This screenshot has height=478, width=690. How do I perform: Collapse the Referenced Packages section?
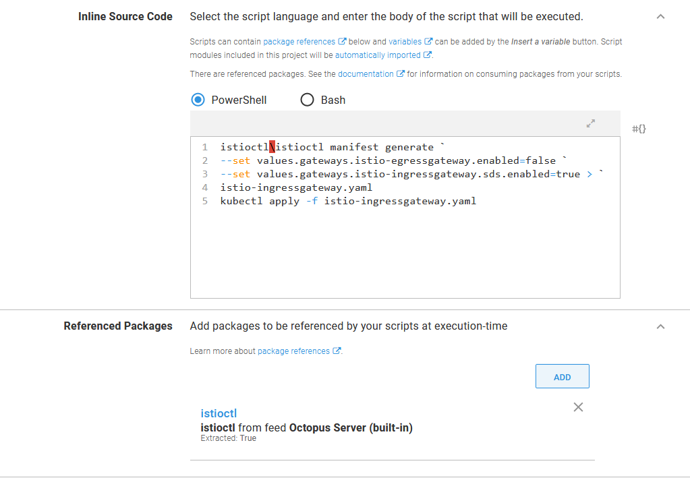pos(660,326)
